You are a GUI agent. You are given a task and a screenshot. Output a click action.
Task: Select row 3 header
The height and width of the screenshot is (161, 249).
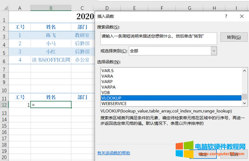coord(4,35)
